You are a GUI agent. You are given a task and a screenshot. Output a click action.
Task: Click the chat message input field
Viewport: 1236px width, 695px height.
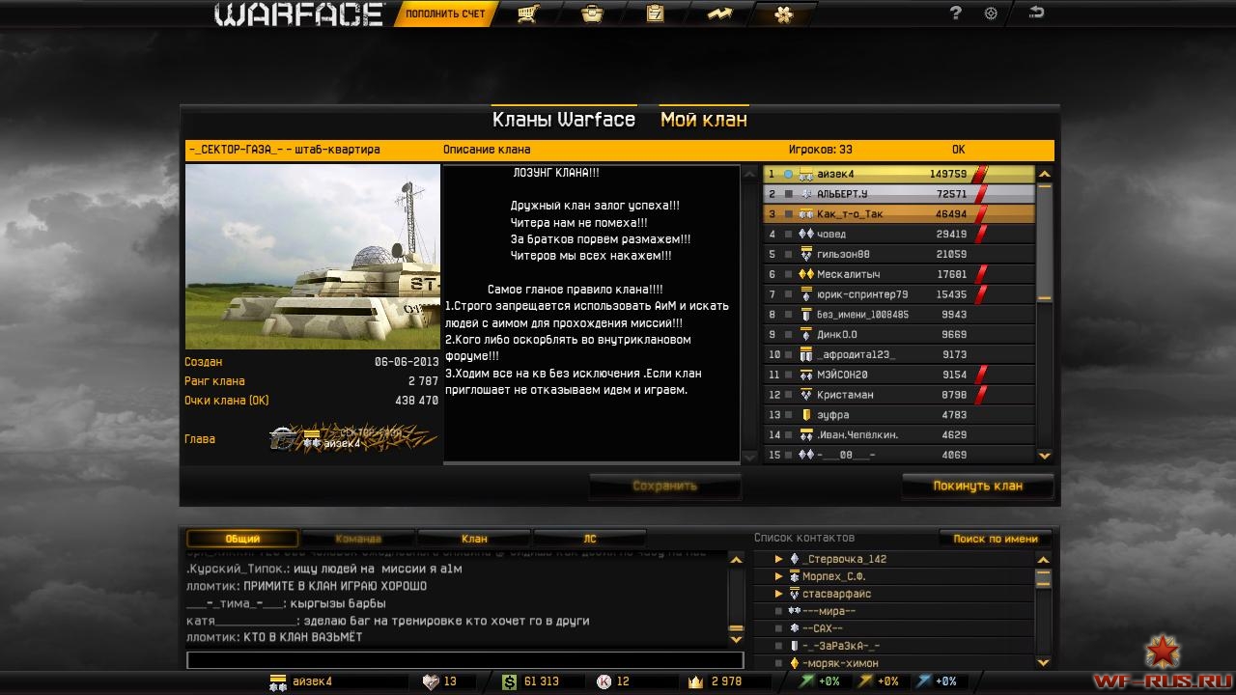pos(465,660)
